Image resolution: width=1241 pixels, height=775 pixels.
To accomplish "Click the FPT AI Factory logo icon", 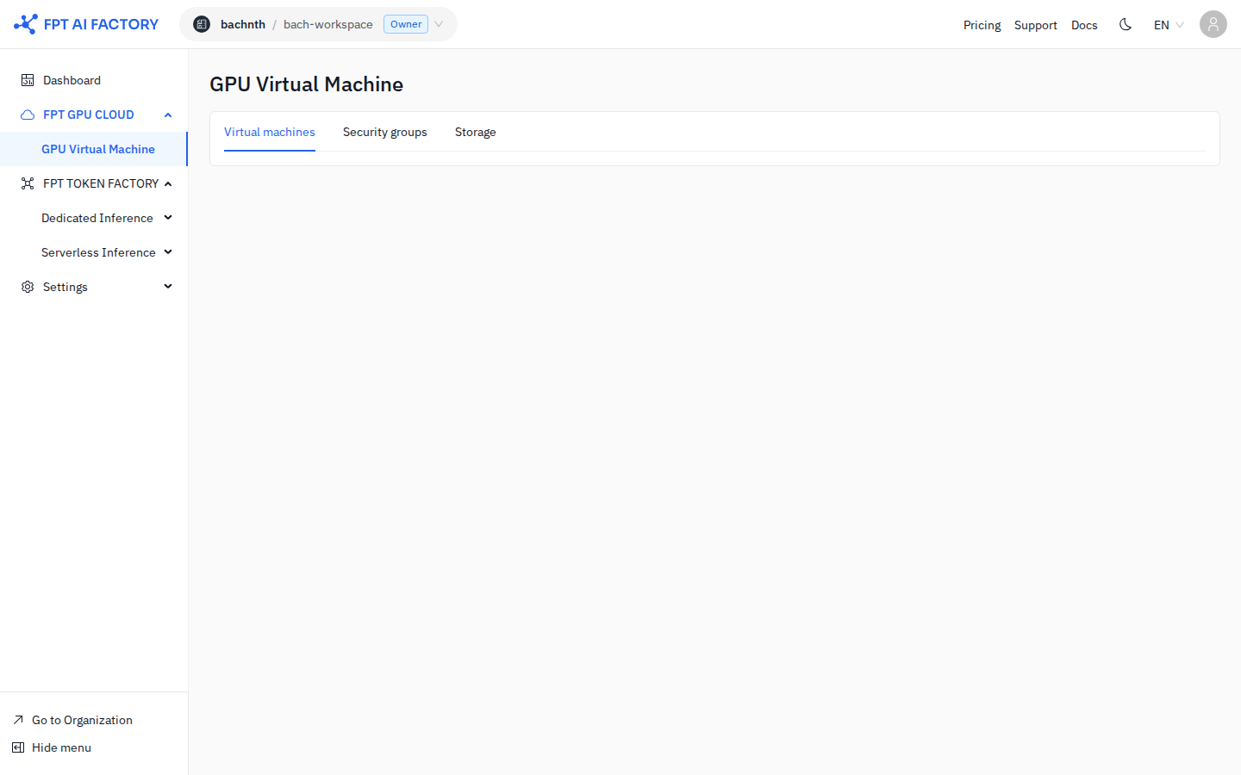I will pos(26,24).
